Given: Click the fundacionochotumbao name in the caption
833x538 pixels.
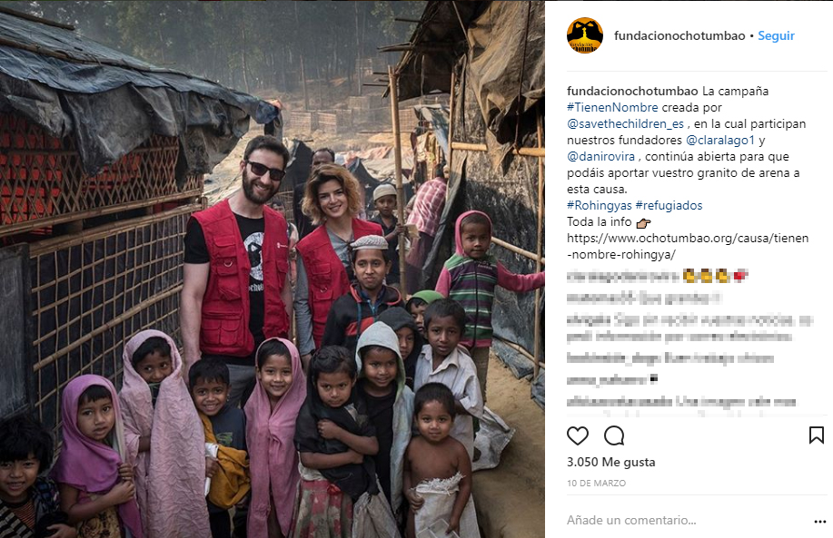Looking at the screenshot, I should [x=632, y=92].
